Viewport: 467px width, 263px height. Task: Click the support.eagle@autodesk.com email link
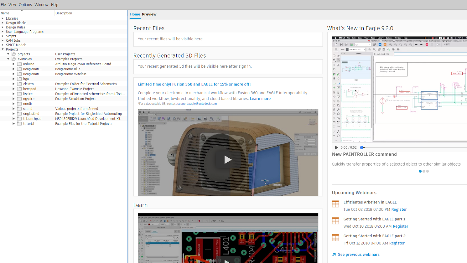[197, 104]
